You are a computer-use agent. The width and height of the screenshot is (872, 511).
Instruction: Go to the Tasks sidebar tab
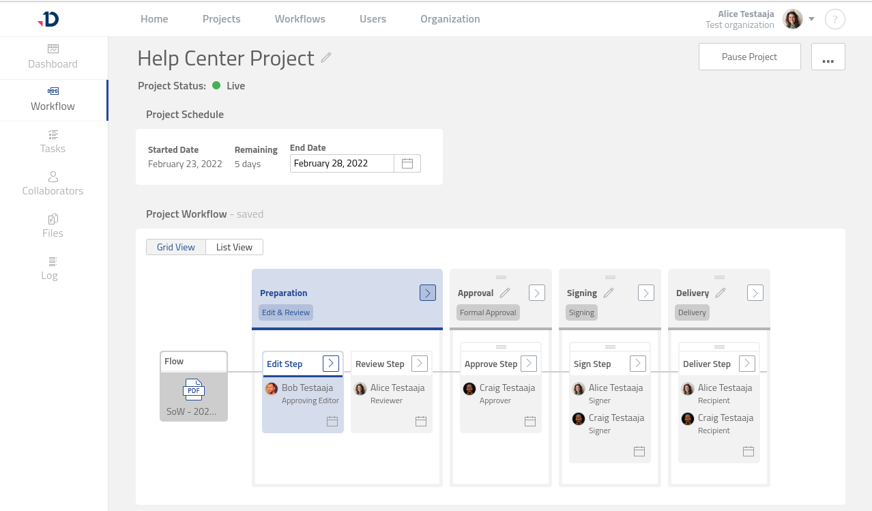53,142
